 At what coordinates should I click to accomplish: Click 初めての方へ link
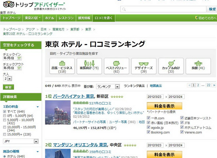click(207, 18)
